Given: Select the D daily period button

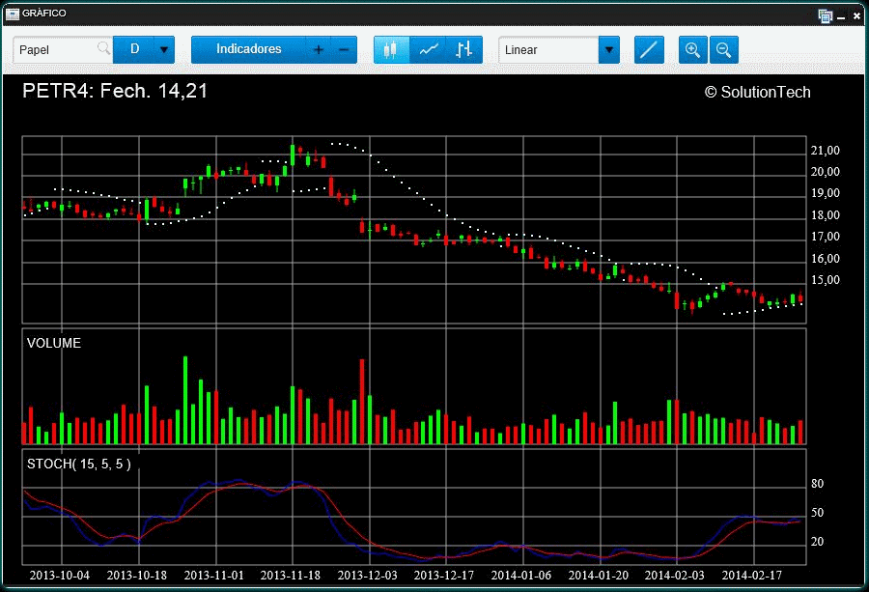Looking at the screenshot, I should tap(133, 50).
